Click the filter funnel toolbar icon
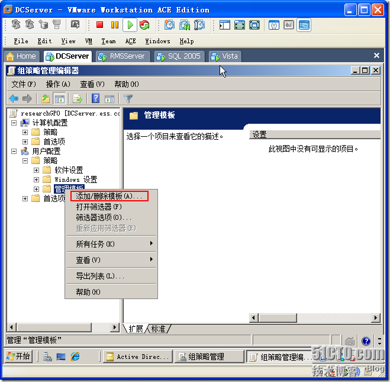Viewport: 390px width, 382px height. pos(128,99)
